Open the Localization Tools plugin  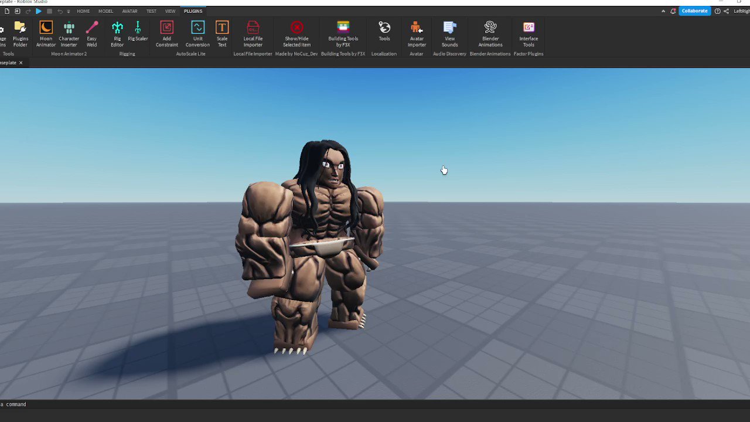pyautogui.click(x=384, y=32)
